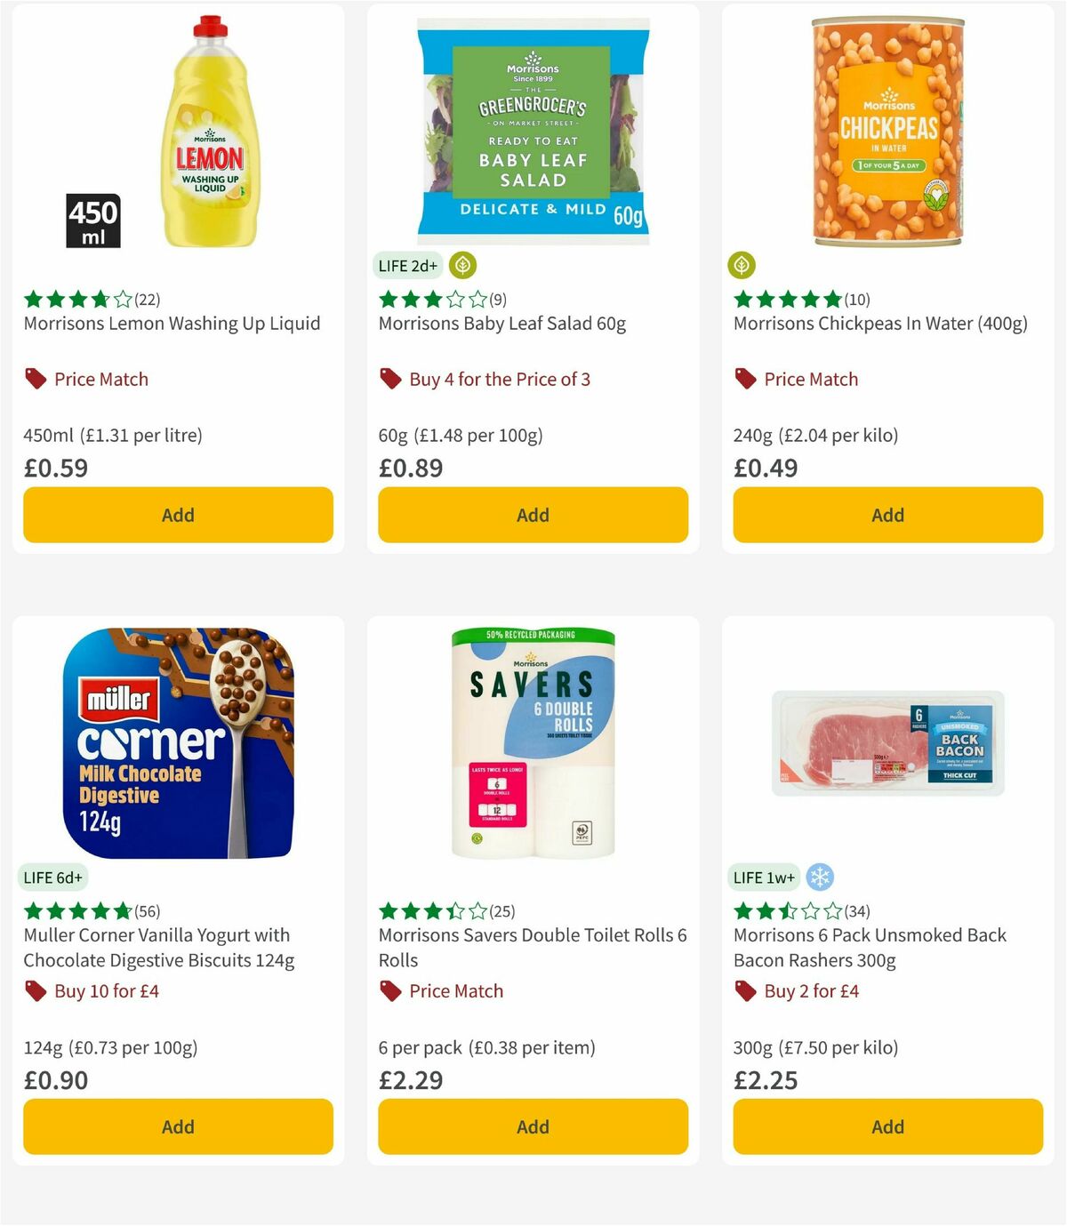Screen dimensions: 1067x1226
Task: Open the LIFE 1w+ badge on Back Bacon
Action: (x=765, y=877)
